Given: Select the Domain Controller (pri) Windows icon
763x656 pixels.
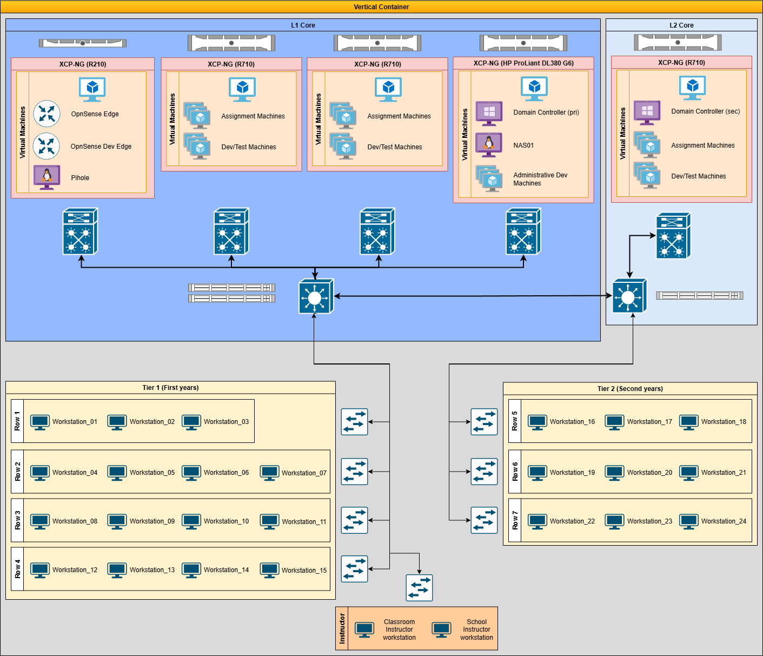Looking at the screenshot, I should pos(489,113).
